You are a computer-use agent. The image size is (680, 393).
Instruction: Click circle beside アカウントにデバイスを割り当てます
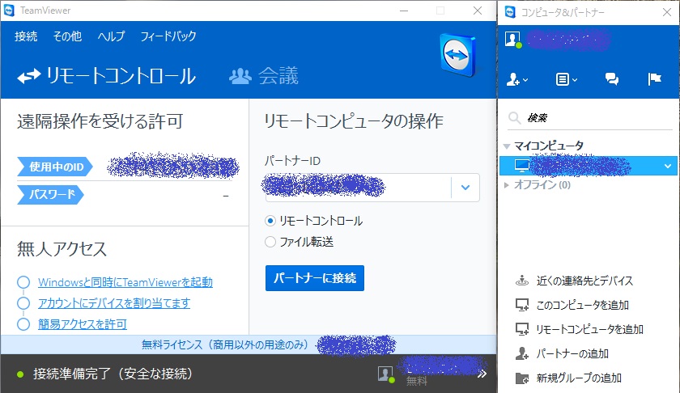[x=23, y=303]
